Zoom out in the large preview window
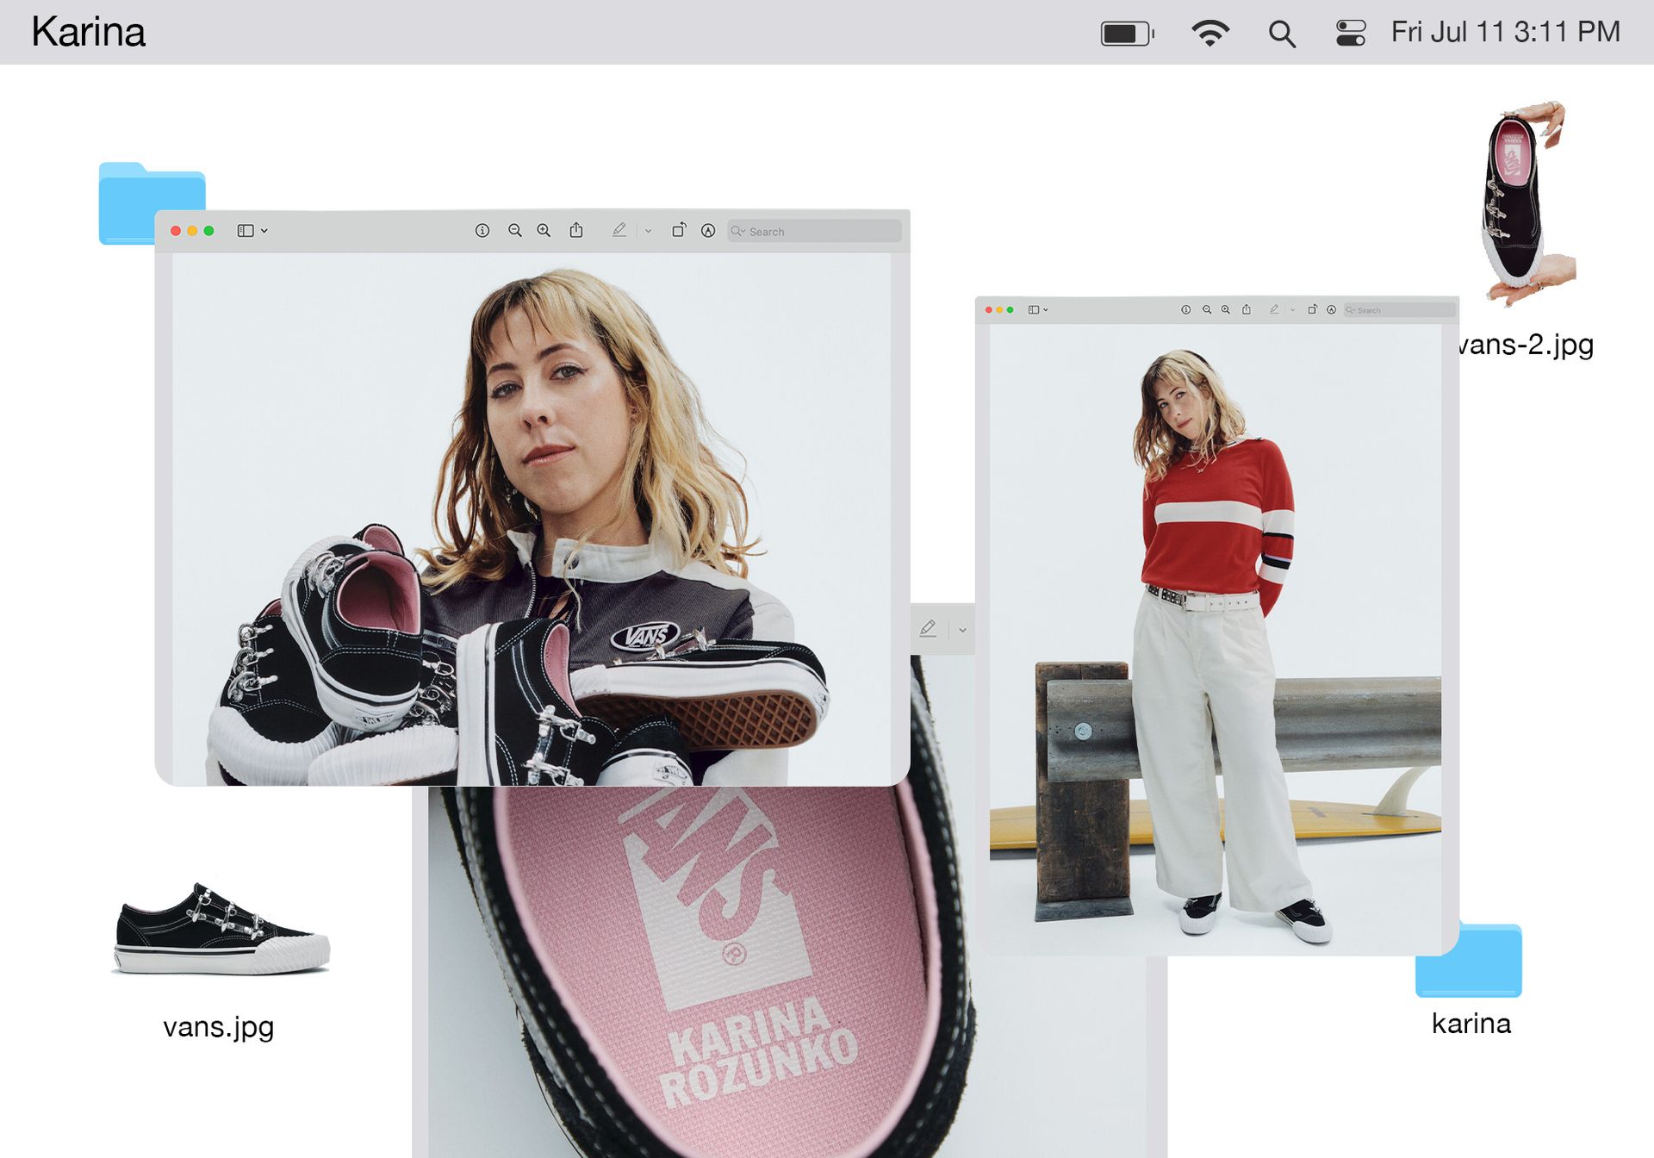Screen dimensions: 1654x1158 515,231
